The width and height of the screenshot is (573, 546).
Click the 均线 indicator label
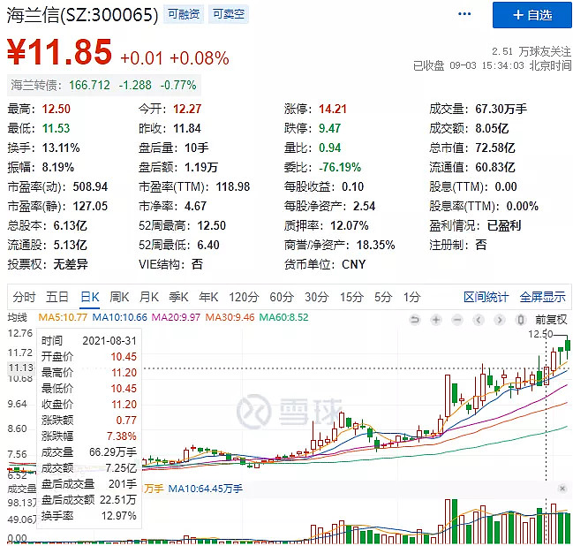pos(17,317)
